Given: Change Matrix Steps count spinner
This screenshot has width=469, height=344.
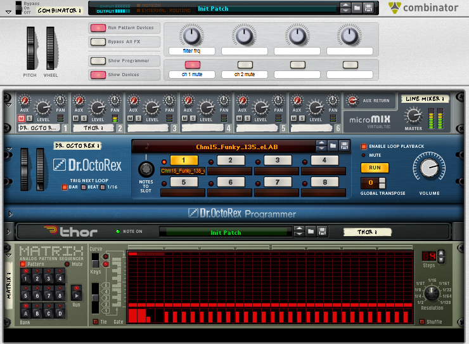Looking at the screenshot, I should coord(441,256).
